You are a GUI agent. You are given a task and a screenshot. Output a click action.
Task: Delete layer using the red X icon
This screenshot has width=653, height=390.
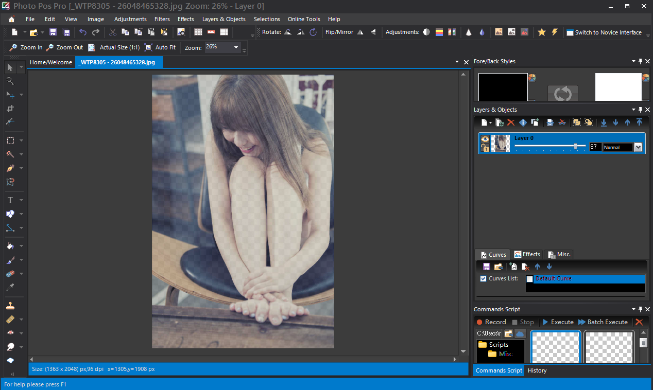click(x=511, y=122)
